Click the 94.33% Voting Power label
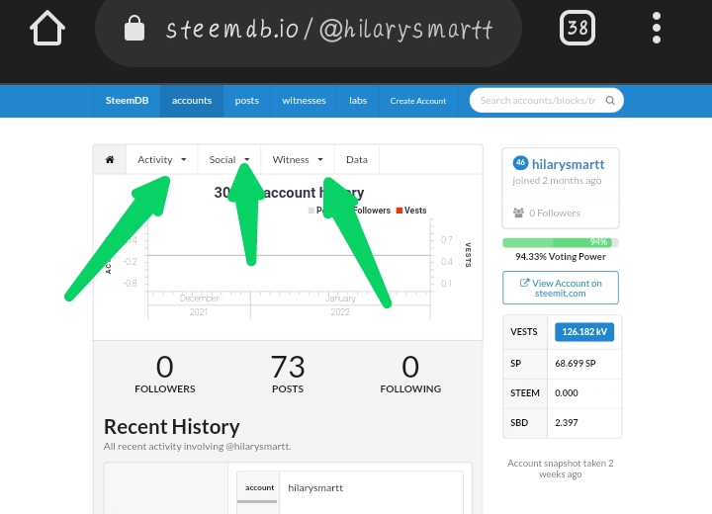 pyautogui.click(x=561, y=257)
